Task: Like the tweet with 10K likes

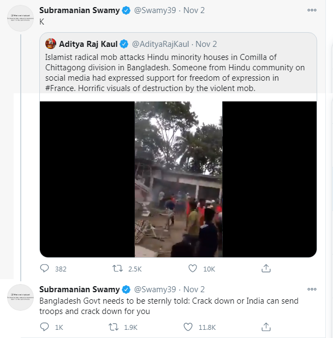Action: point(192,269)
